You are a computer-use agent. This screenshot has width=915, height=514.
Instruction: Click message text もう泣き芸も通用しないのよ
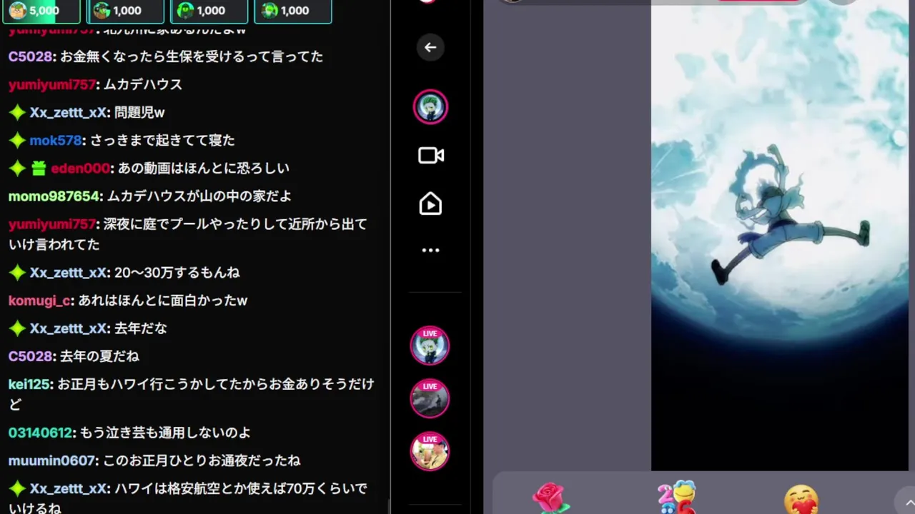point(164,433)
